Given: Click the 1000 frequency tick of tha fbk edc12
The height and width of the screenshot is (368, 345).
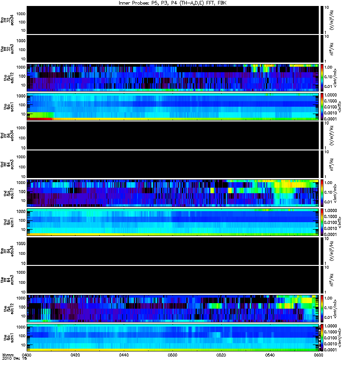Looking at the screenshot, I should pyautogui.click(x=21, y=67).
